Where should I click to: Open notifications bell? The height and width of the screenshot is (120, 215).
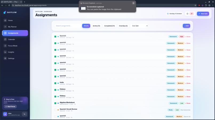click(188, 14)
